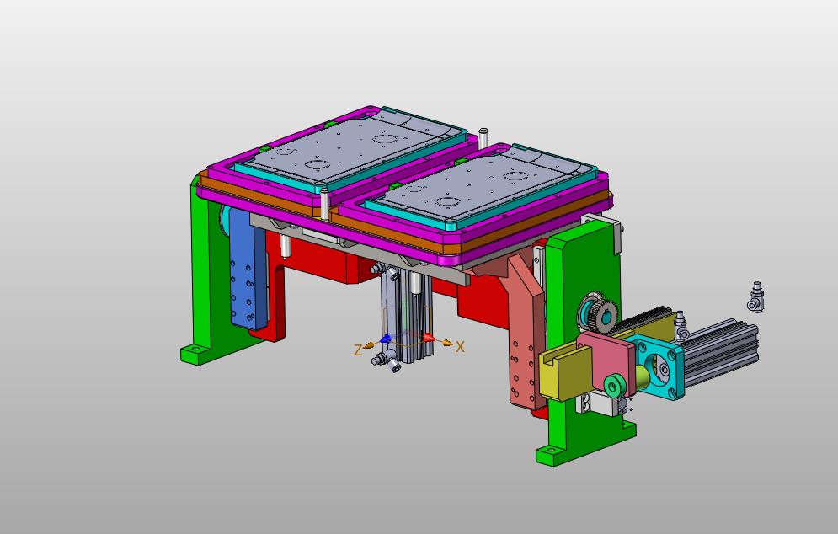This screenshot has height=534, width=838.
Task: Click the small green bushing on the pink plate
Action: pos(615,387)
